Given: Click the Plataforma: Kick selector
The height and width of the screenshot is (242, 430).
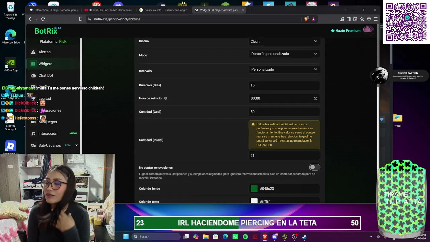Looking at the screenshot, I should point(53,42).
